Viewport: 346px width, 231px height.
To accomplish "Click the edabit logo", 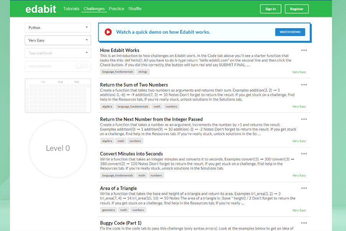I will point(41,9).
